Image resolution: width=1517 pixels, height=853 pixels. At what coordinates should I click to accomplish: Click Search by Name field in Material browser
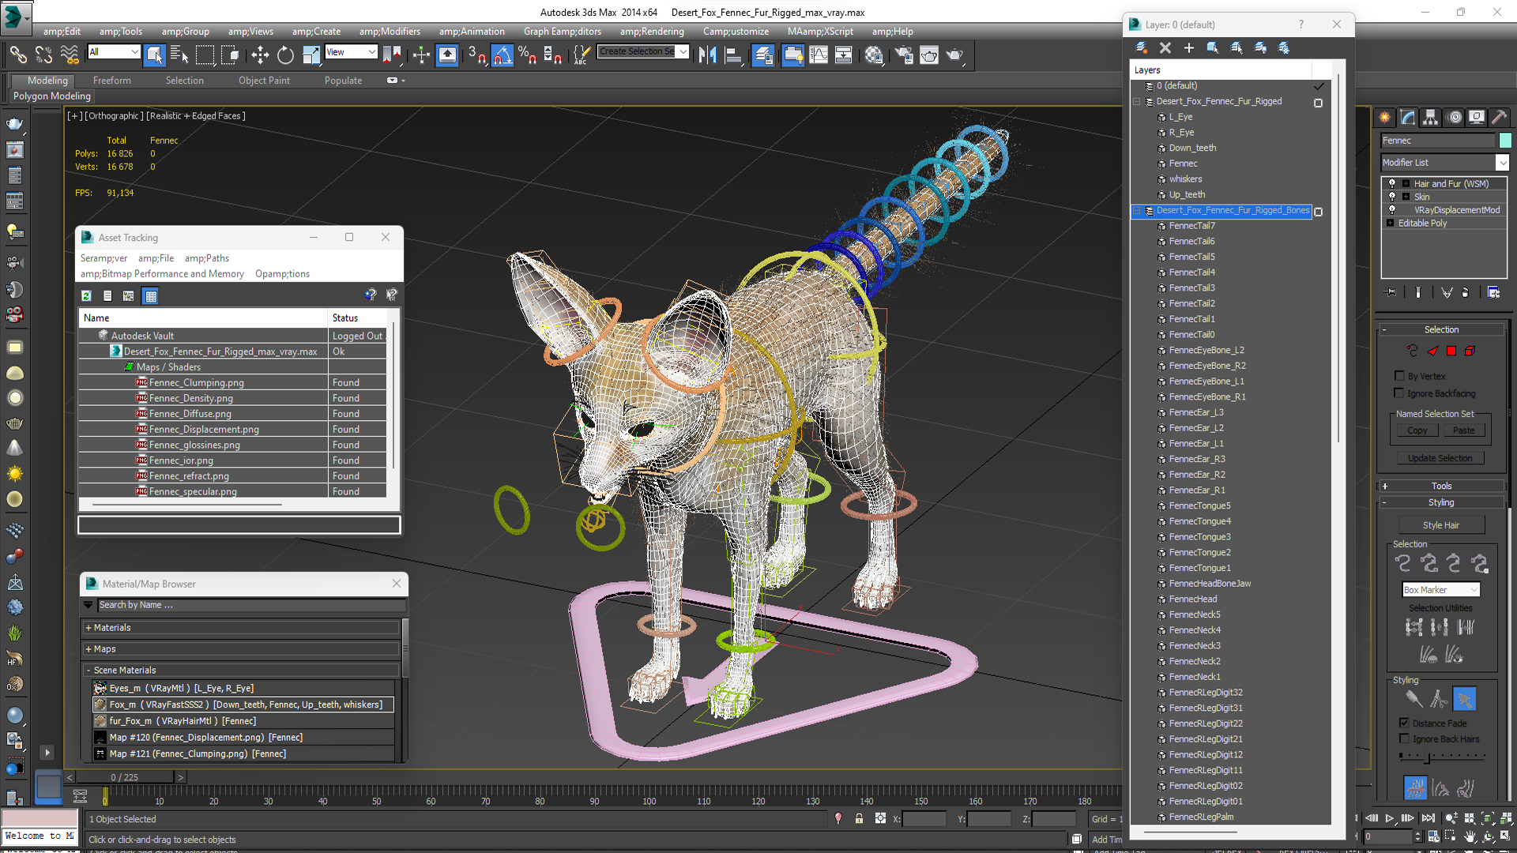(x=251, y=605)
